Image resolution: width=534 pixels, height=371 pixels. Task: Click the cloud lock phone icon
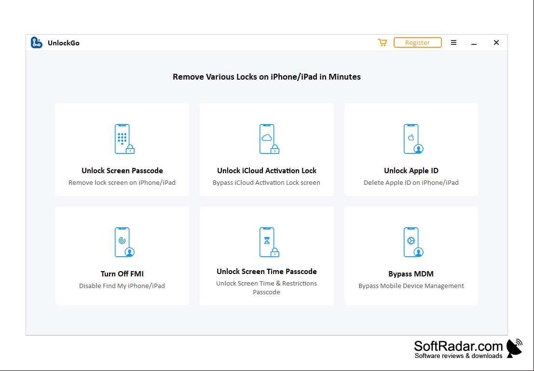tap(269, 139)
